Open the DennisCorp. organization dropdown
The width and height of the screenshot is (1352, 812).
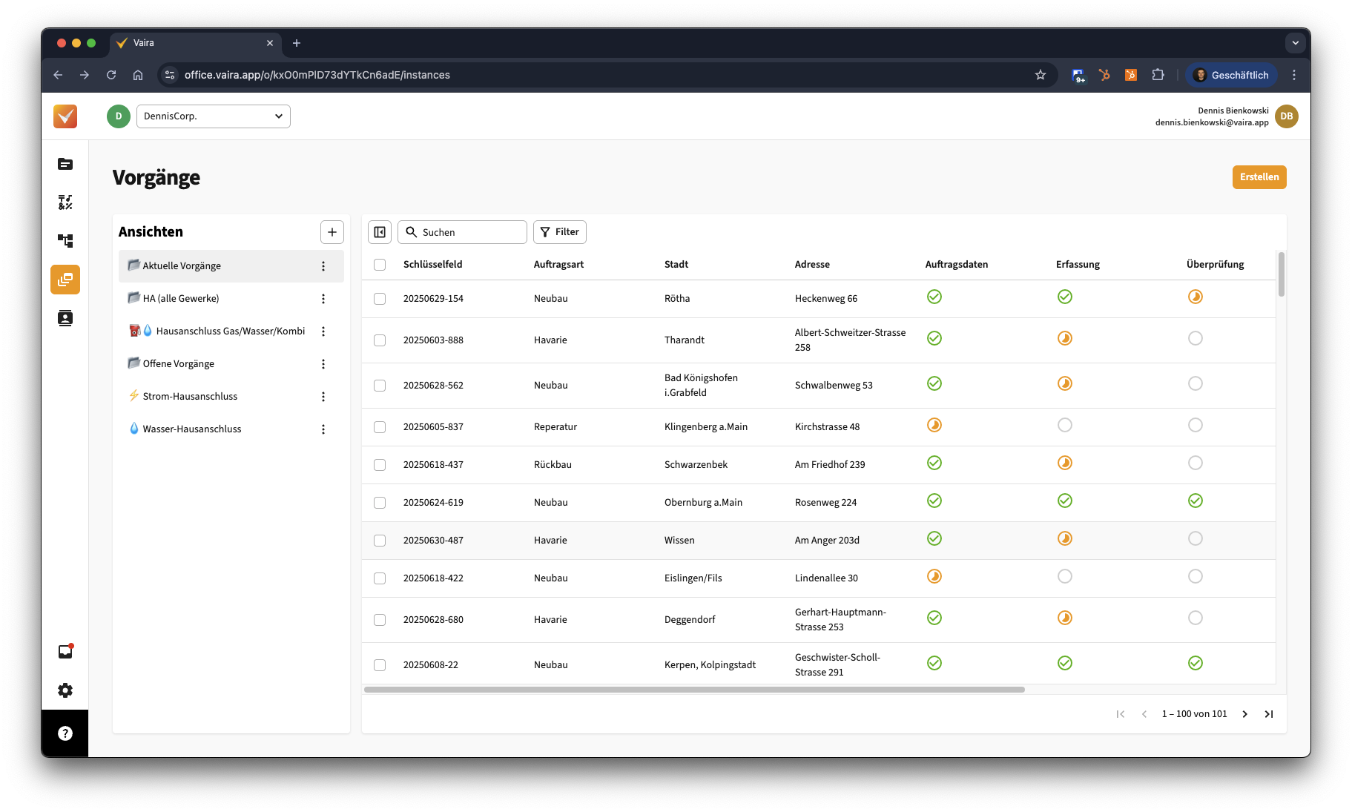coord(214,116)
